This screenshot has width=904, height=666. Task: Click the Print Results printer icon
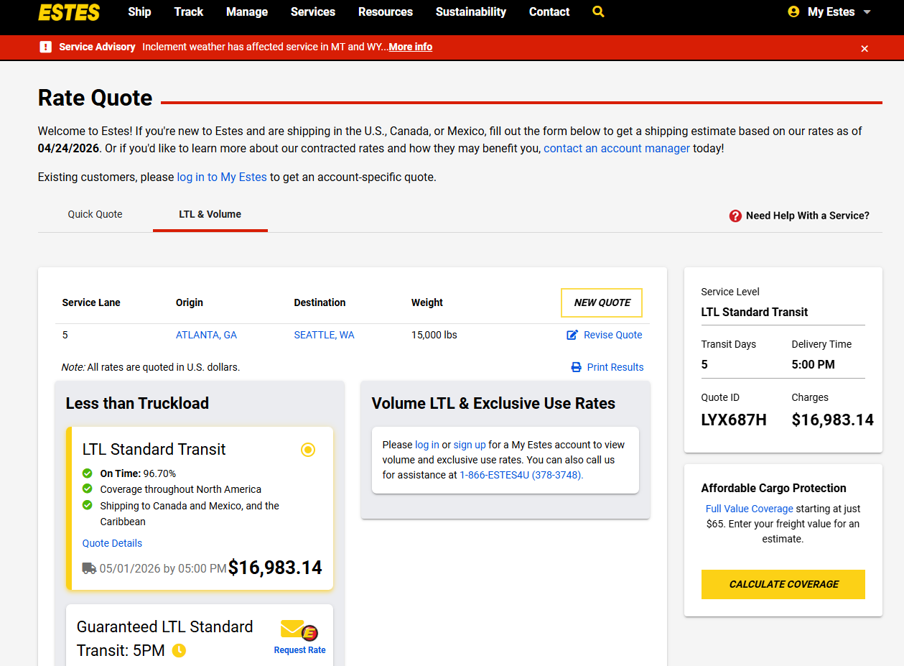tap(576, 367)
